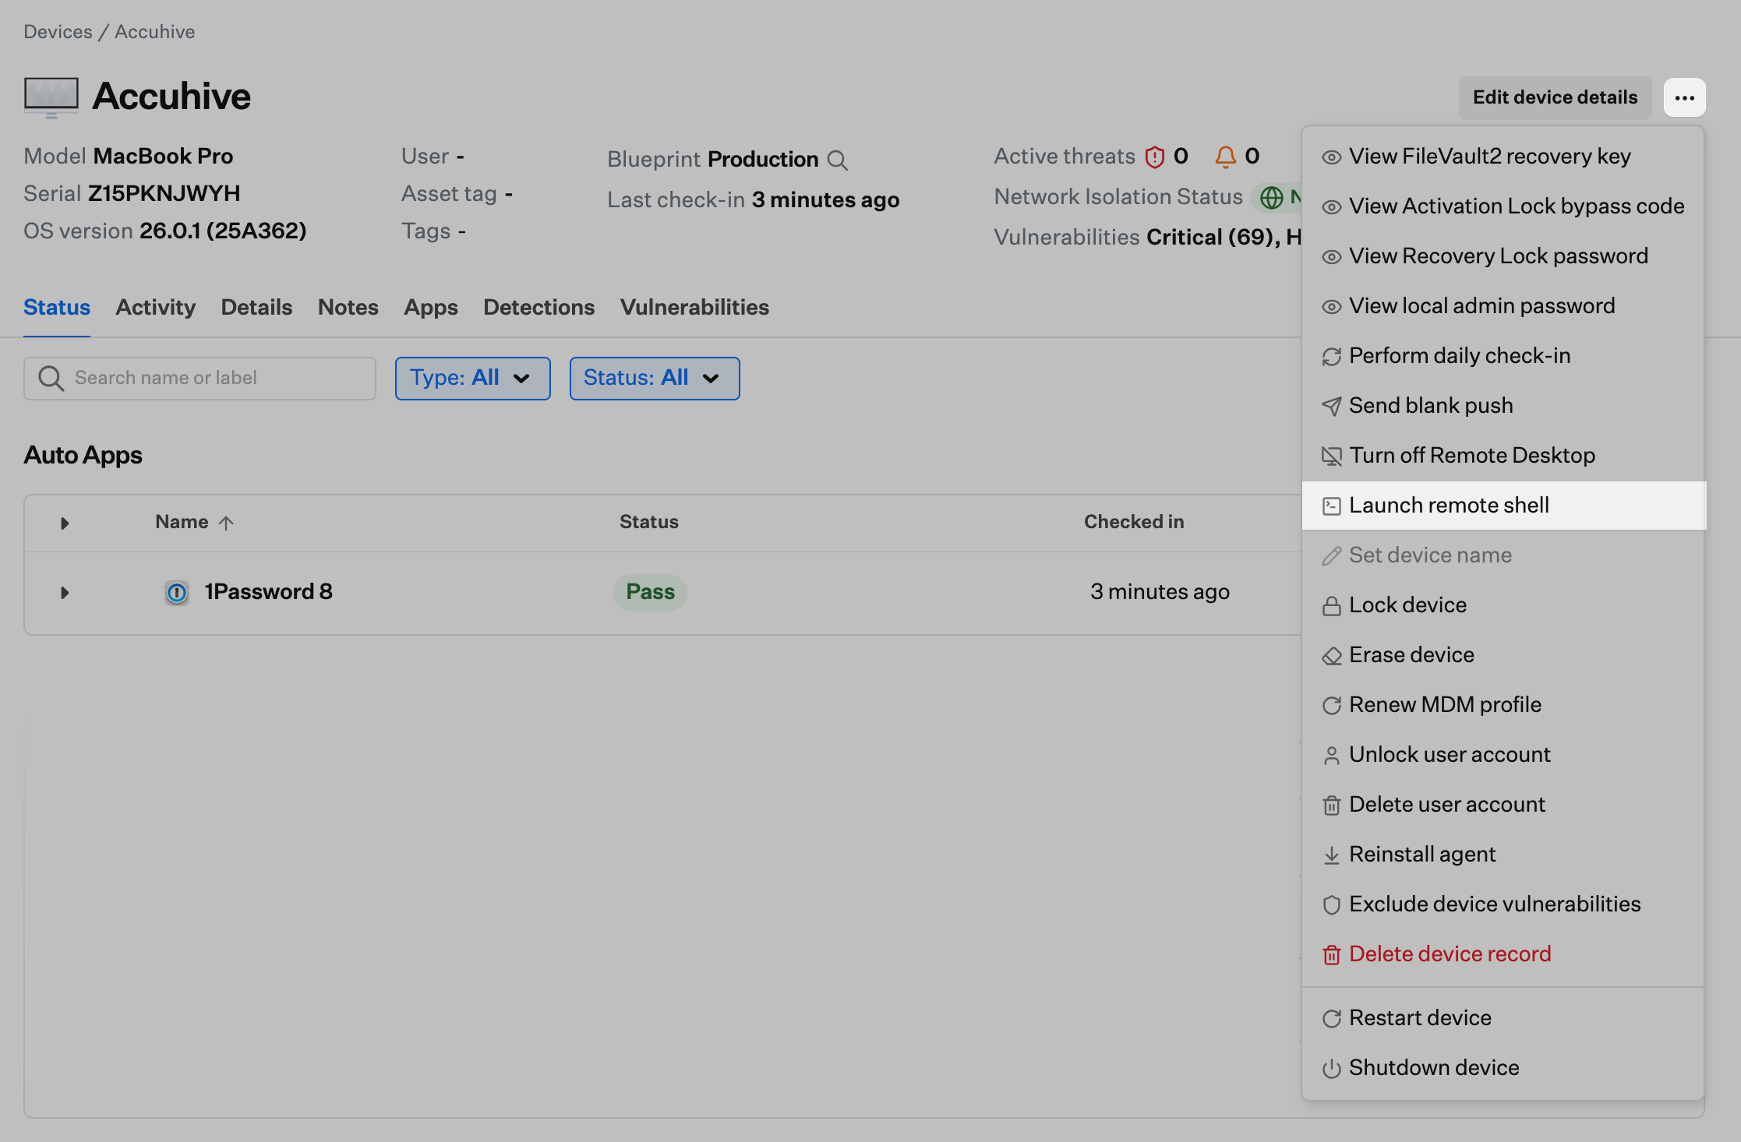The width and height of the screenshot is (1741, 1142).
Task: Click the 1Password 8 name text
Action: [x=268, y=592]
